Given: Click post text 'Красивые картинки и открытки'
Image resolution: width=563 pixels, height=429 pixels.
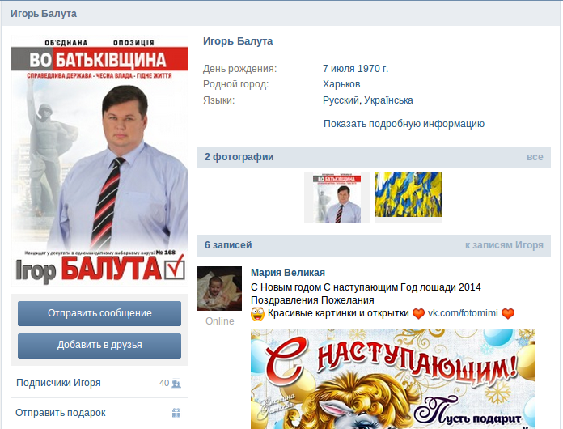Looking at the screenshot, I should coord(338,313).
